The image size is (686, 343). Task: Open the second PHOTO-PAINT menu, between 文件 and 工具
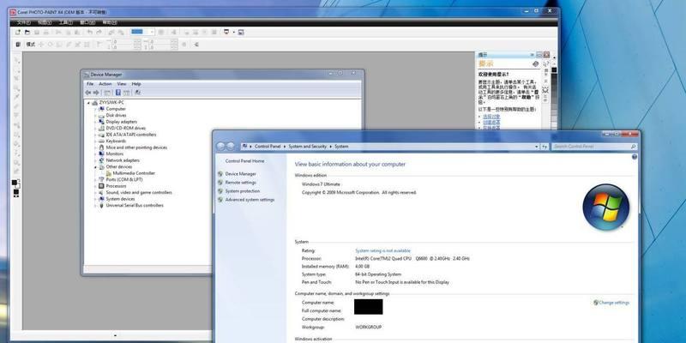(x=45, y=22)
